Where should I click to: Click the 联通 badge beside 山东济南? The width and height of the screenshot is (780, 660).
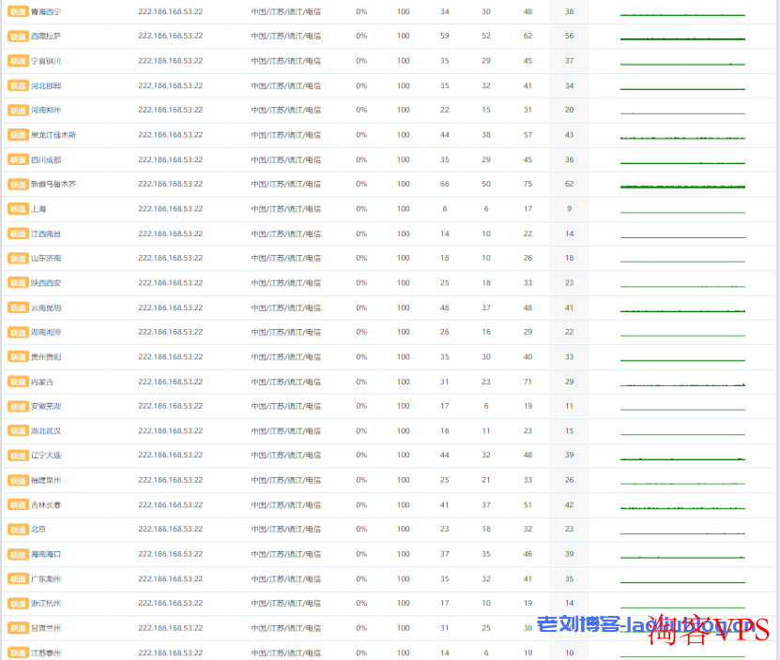click(18, 259)
